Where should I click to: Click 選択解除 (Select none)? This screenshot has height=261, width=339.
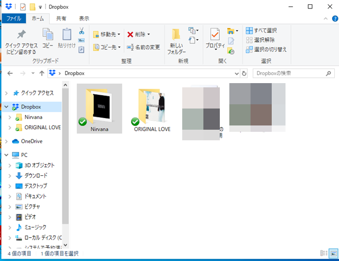[260, 40]
